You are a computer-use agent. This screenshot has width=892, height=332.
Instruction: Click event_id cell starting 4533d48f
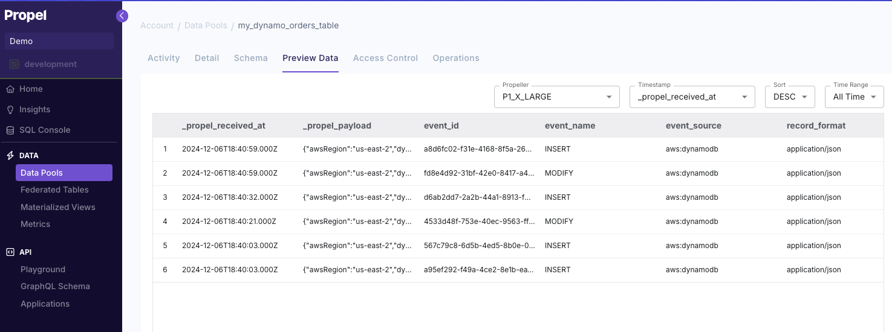click(480, 222)
